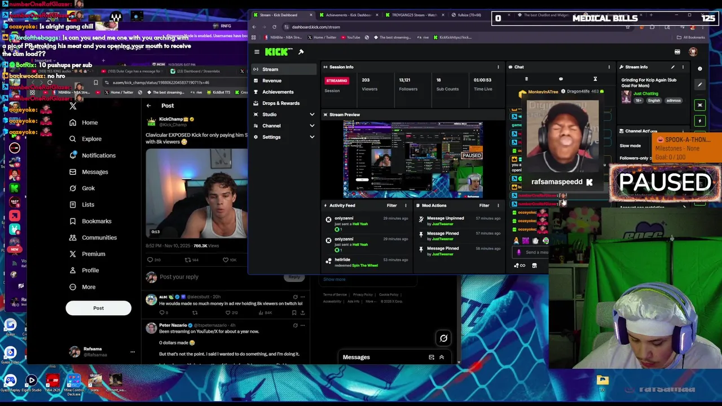This screenshot has width=722, height=406.
Task: Click the STREAMING session status badge
Action: (x=337, y=81)
